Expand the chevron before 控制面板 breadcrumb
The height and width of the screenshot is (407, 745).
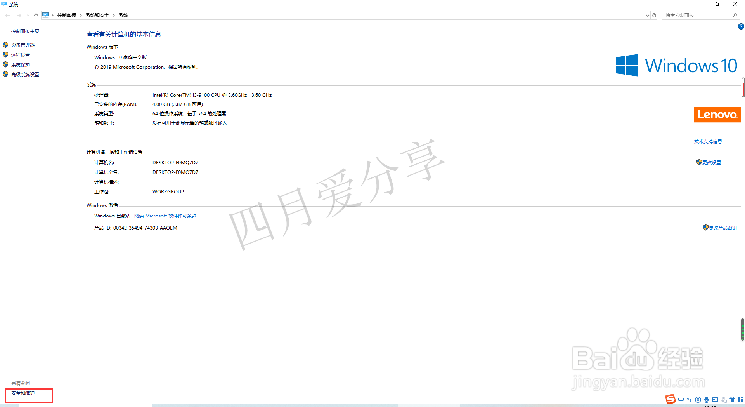pos(52,15)
